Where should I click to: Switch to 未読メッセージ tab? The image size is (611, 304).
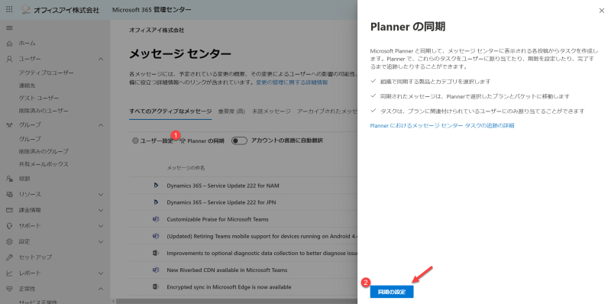[x=271, y=112]
